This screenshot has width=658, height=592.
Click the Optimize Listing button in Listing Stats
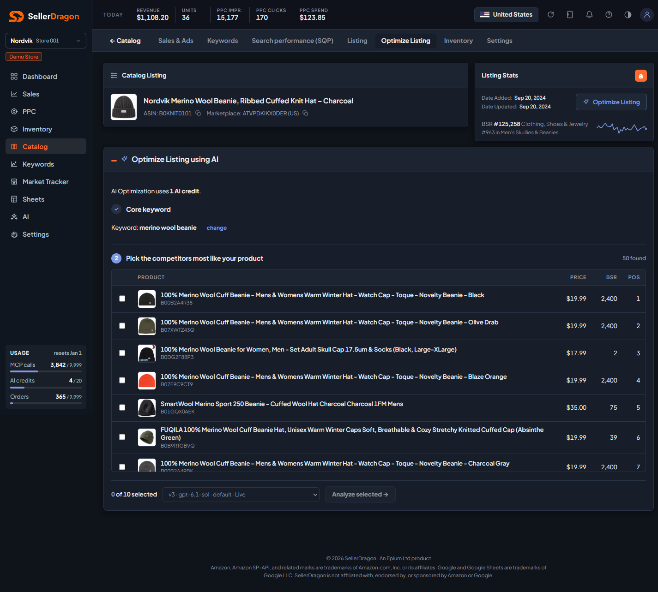pyautogui.click(x=611, y=102)
